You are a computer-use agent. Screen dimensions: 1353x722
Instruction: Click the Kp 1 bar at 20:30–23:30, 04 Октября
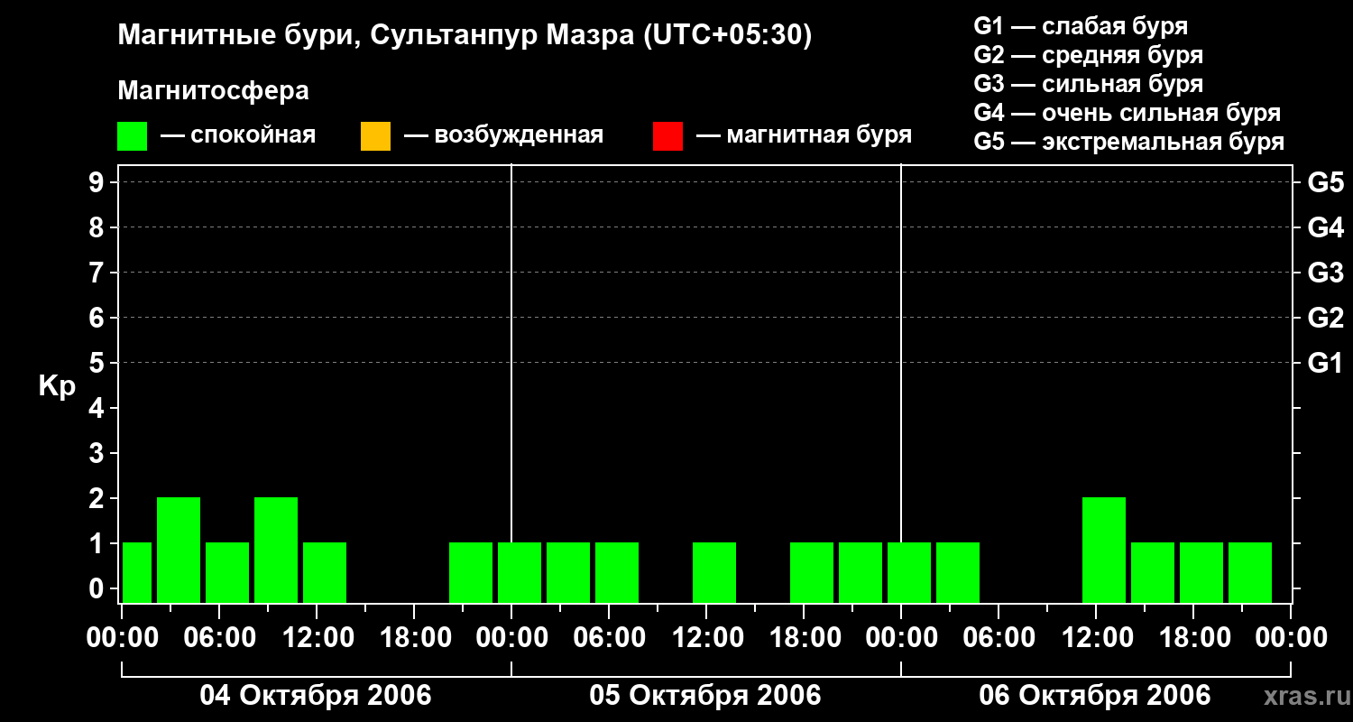[471, 572]
